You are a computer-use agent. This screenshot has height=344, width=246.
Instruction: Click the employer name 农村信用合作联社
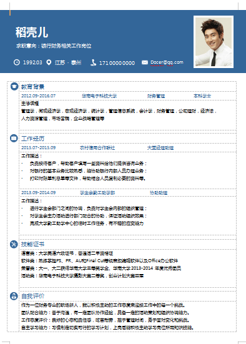tap(97, 148)
